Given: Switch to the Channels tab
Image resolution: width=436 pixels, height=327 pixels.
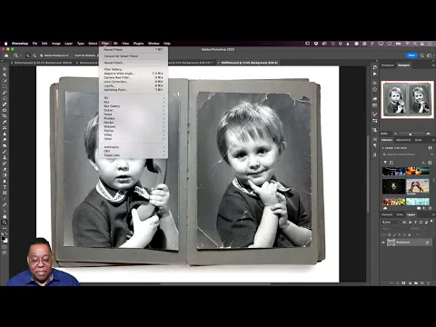Looking at the screenshot, I should pyautogui.click(x=387, y=214).
